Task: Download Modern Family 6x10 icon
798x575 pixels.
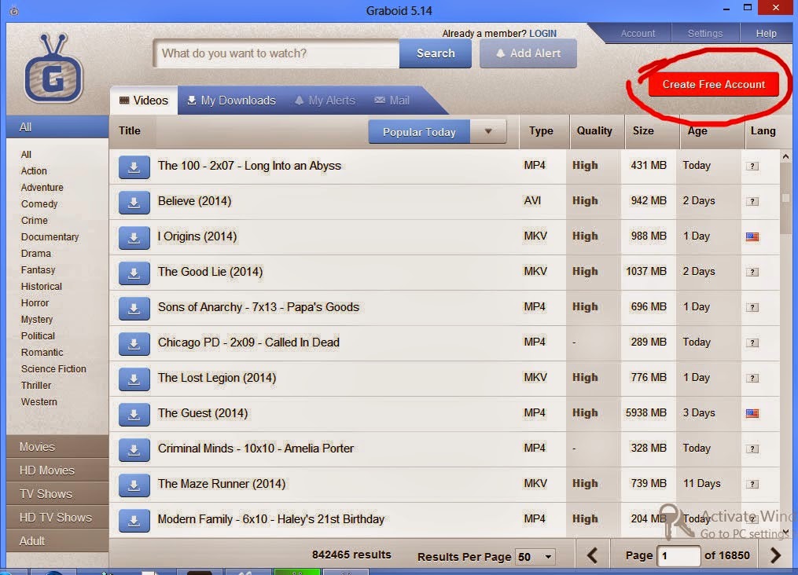Action: pos(134,520)
